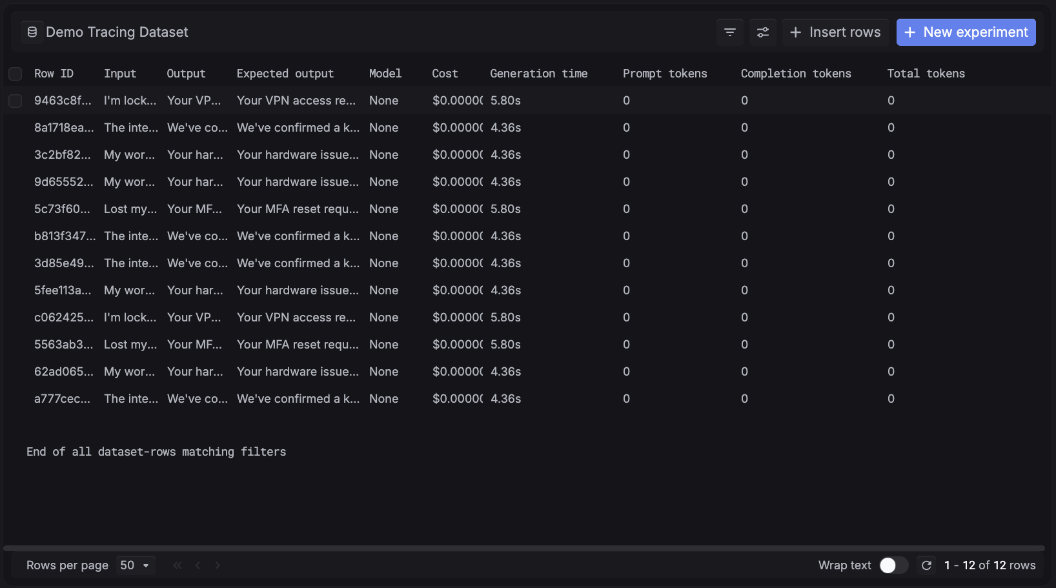Click the Output column header
The height and width of the screenshot is (588, 1056).
click(186, 74)
